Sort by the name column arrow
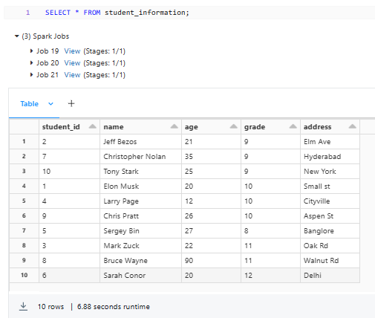The height and width of the screenshot is (321, 375). coord(175,126)
